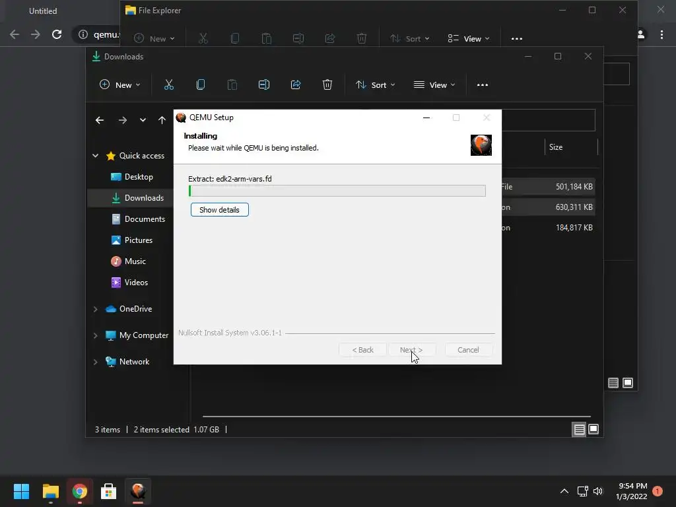The height and width of the screenshot is (507, 676).
Task: Click the Chrome profile avatar icon
Action: [x=640, y=34]
